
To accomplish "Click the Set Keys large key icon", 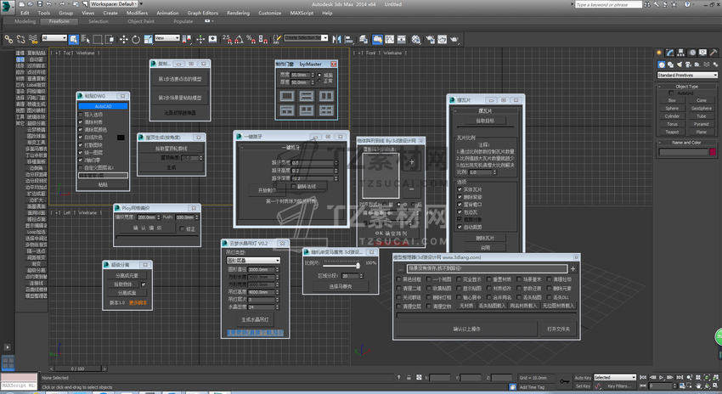I will 565,381.
